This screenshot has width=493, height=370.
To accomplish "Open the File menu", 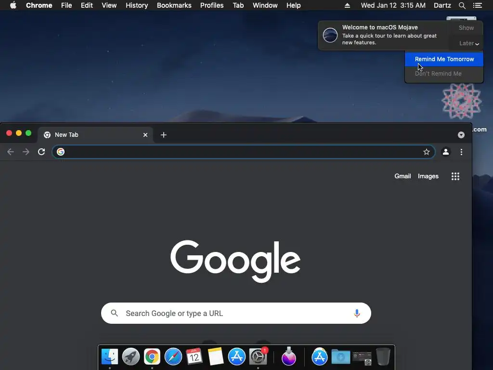I will (66, 5).
